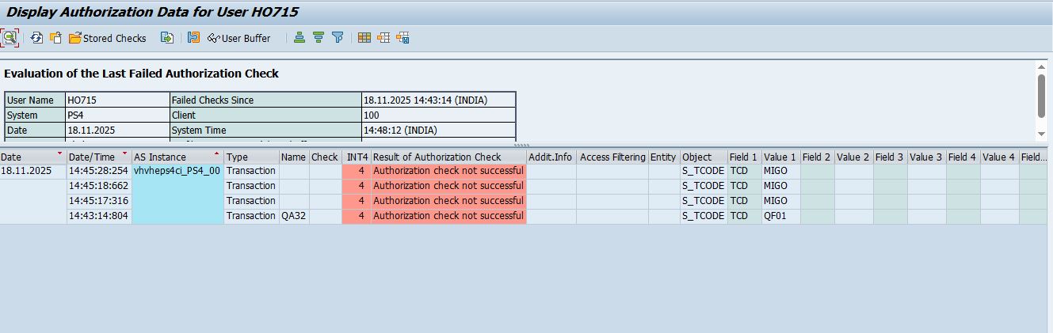This screenshot has width=1053, height=333.
Task: Click the Select Layout icon
Action: (x=383, y=37)
